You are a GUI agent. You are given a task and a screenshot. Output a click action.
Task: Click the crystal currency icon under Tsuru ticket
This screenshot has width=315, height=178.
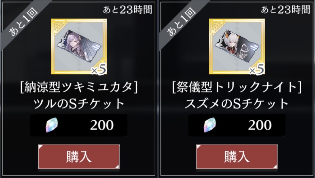52,125
